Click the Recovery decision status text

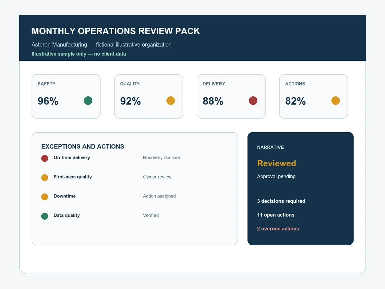pos(162,158)
